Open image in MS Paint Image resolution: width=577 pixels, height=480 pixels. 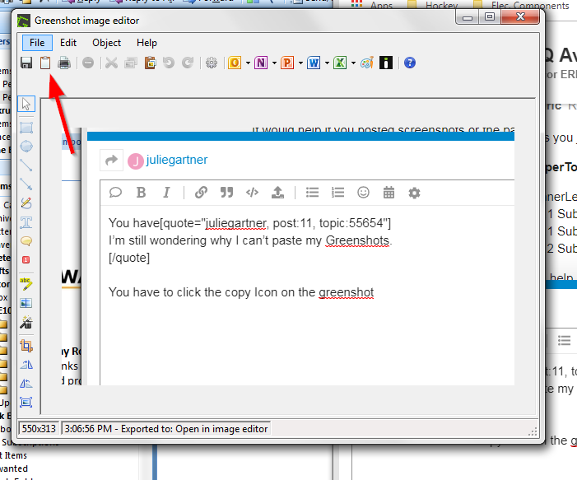point(367,63)
